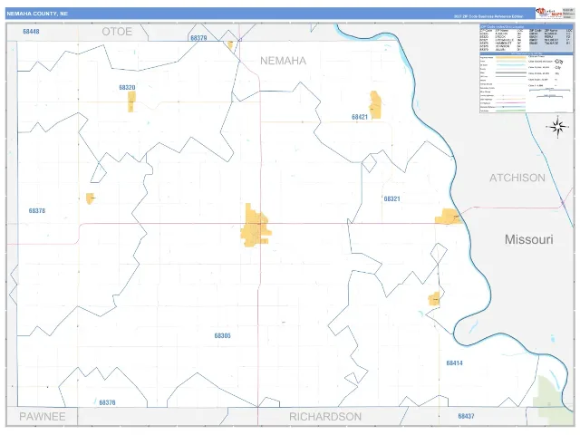Click the NEMAHA county label
The image size is (580, 435).
click(x=283, y=61)
